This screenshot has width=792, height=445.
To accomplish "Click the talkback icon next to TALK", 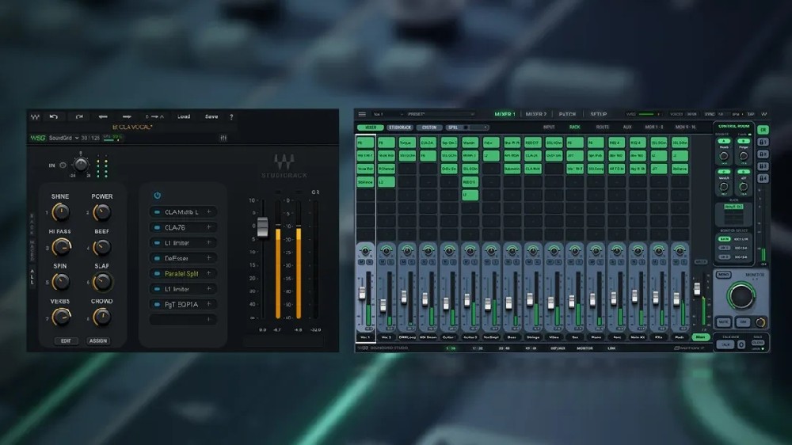I will (x=741, y=344).
